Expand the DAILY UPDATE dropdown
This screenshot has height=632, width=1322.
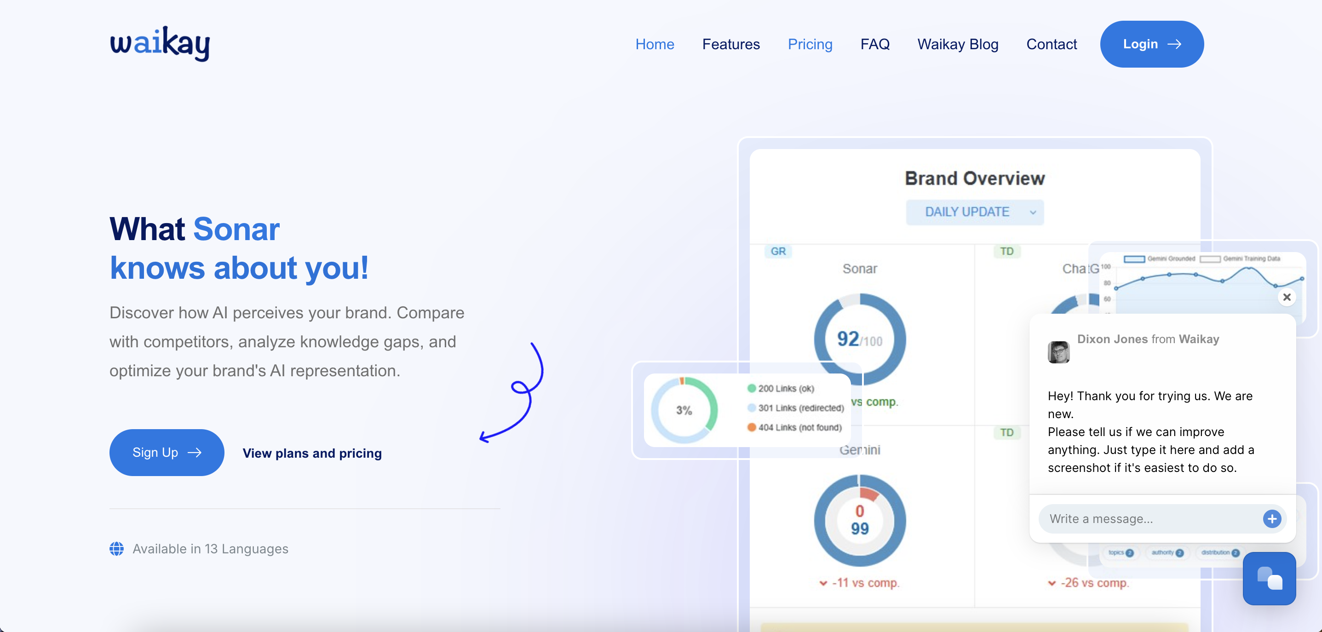point(975,212)
